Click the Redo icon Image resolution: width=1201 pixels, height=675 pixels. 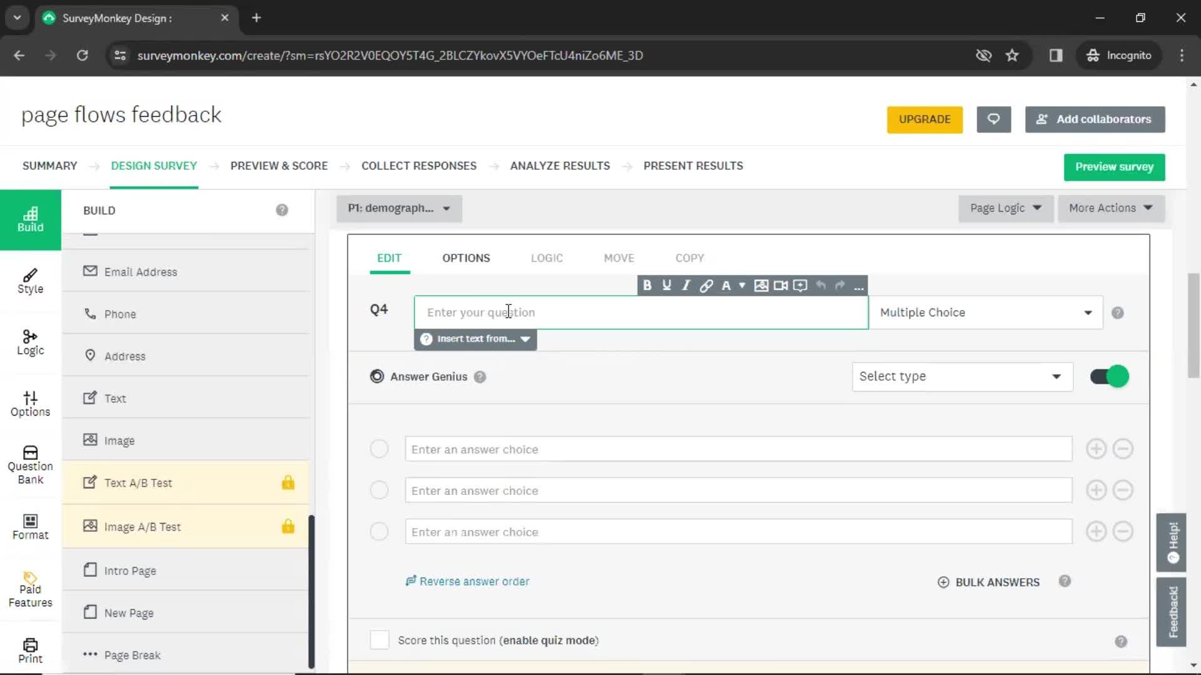839,285
